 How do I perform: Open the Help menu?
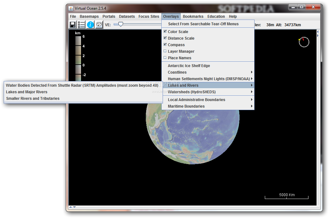point(233,17)
